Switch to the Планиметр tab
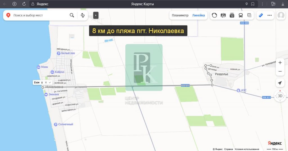The width and height of the screenshot is (288, 151). pyautogui.click(x=180, y=15)
